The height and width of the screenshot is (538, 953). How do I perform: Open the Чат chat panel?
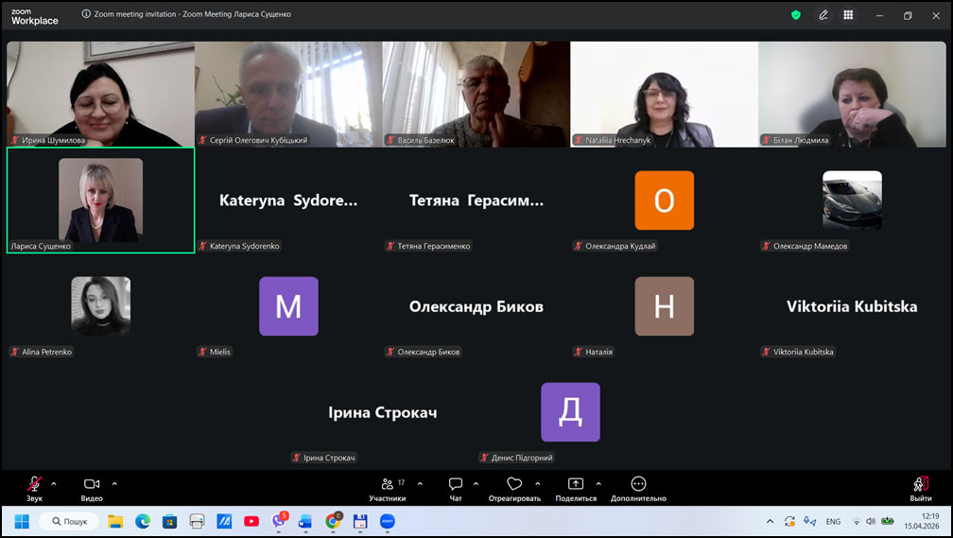coord(456,489)
